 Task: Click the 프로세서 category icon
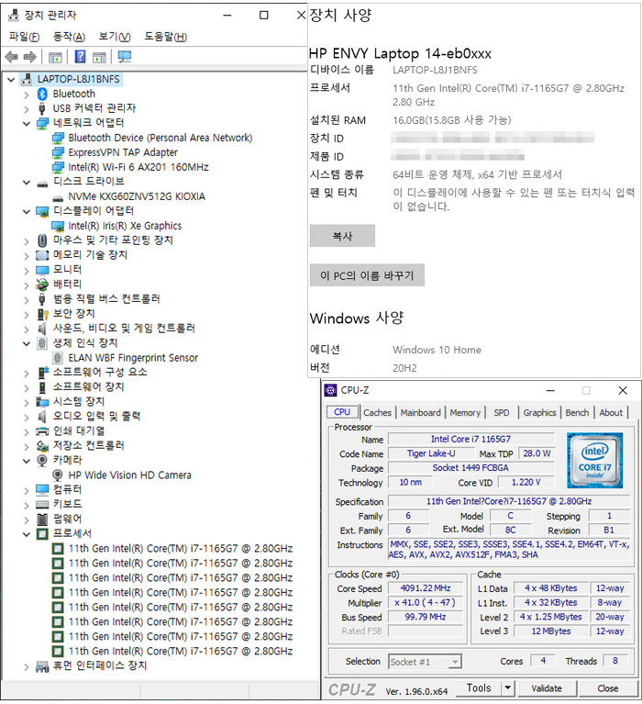click(42, 534)
